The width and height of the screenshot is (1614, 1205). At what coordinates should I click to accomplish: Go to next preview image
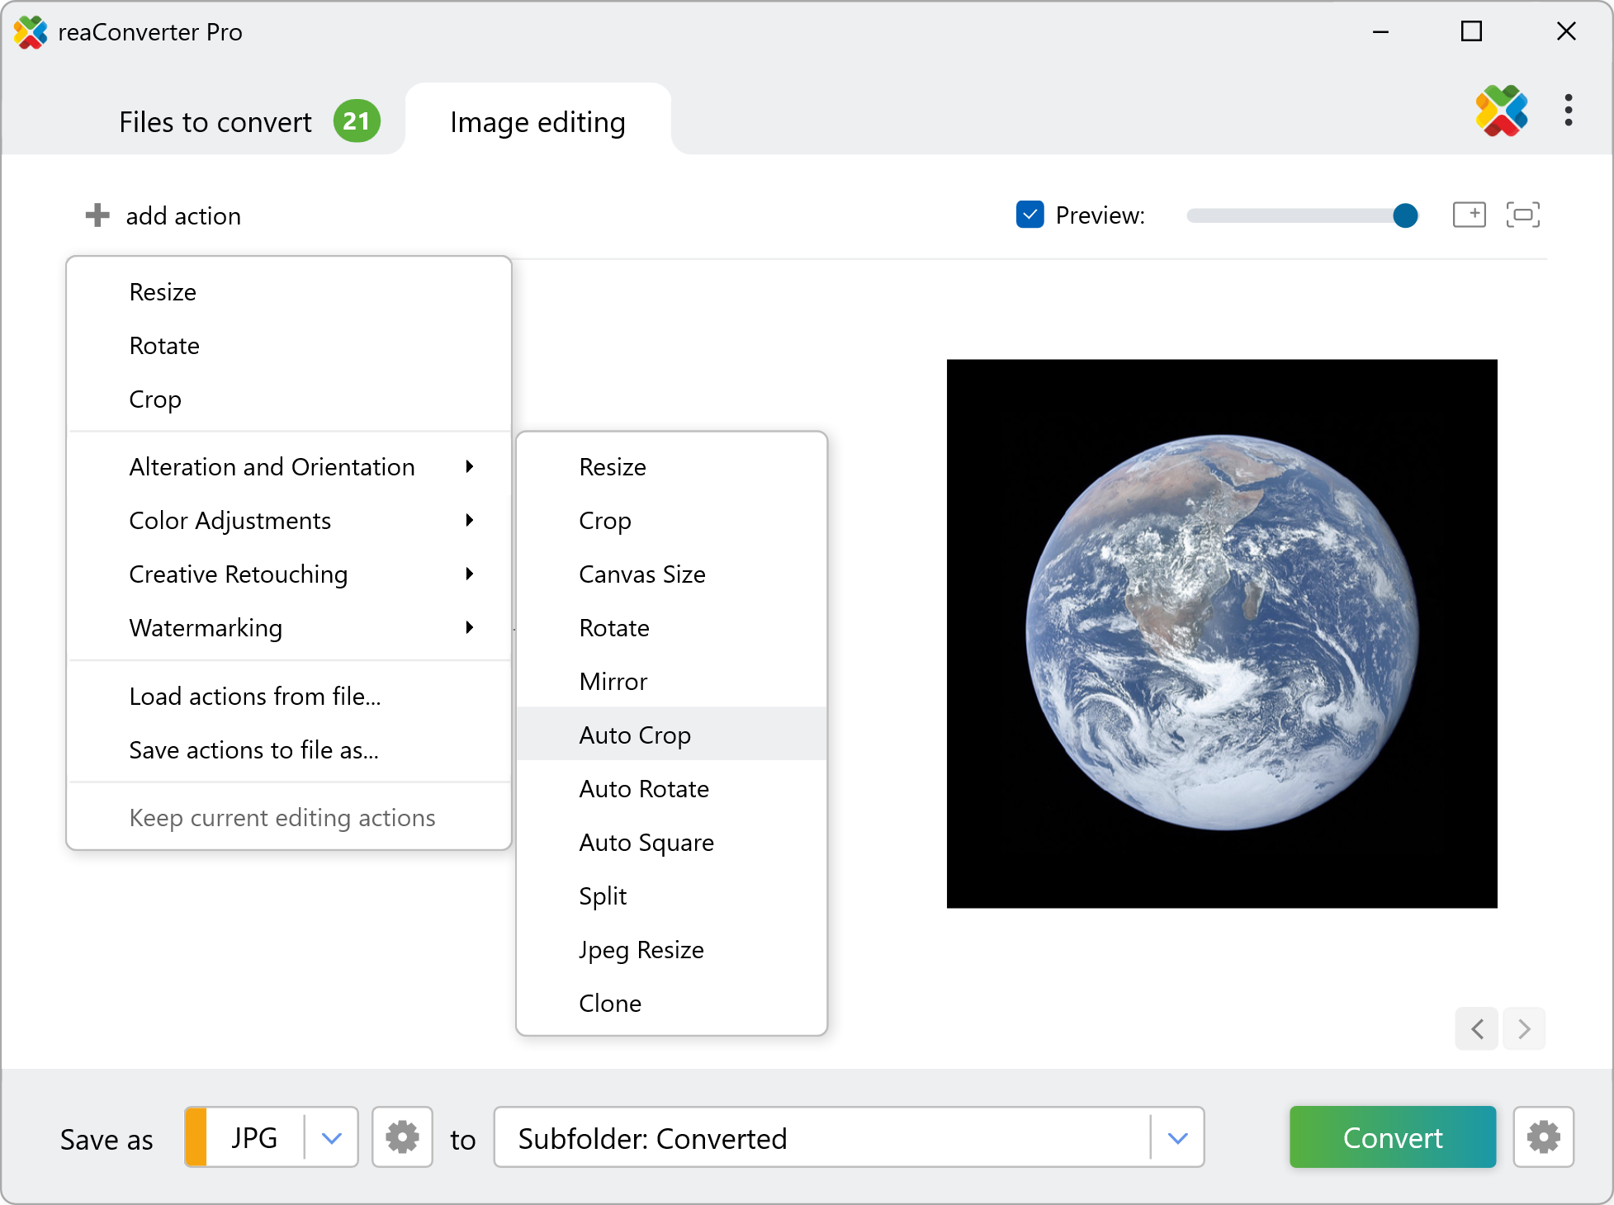[1524, 1028]
